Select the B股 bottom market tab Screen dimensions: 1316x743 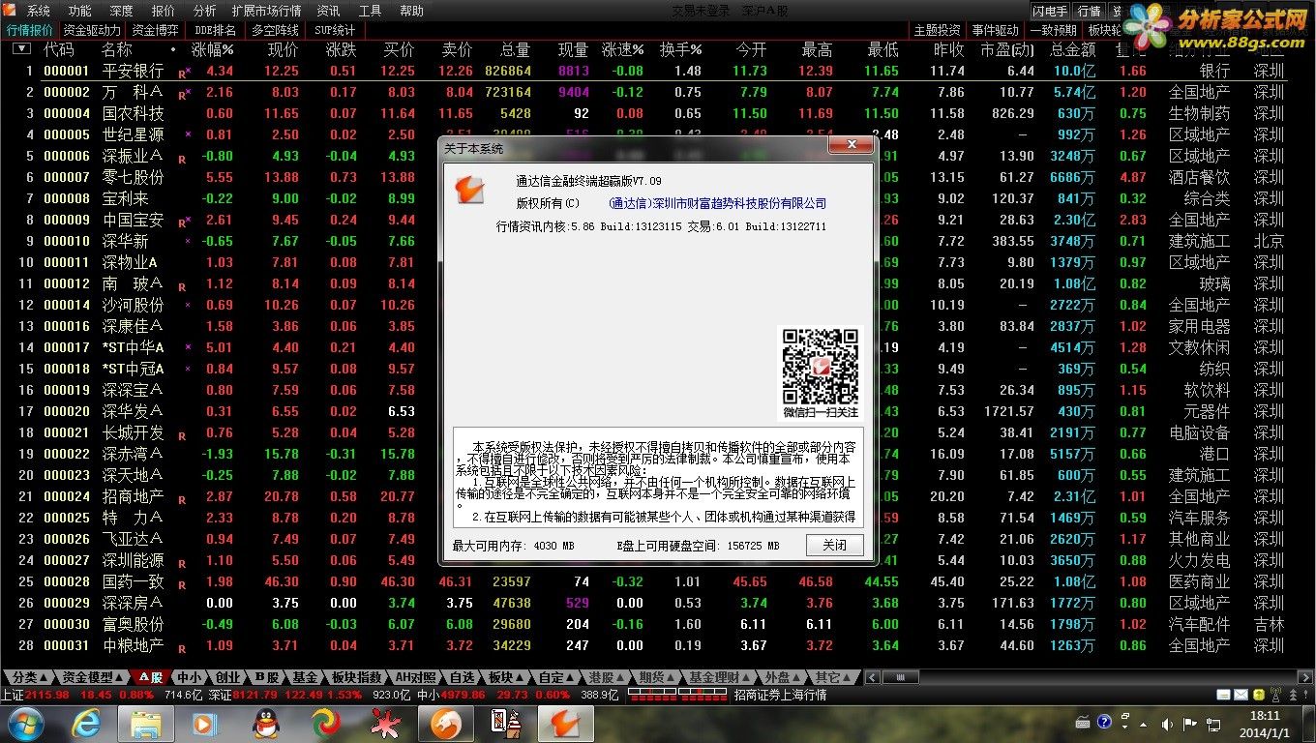coord(266,677)
